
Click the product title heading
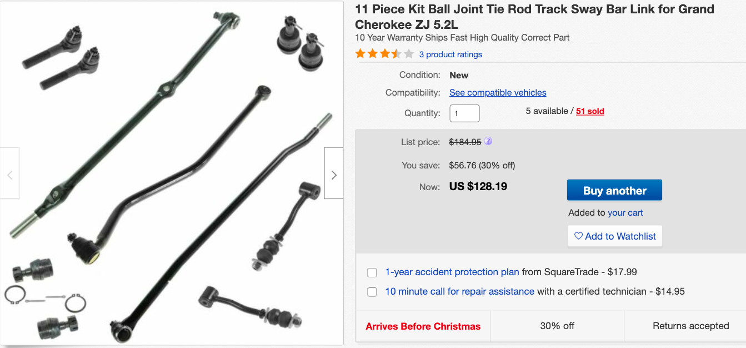point(534,17)
